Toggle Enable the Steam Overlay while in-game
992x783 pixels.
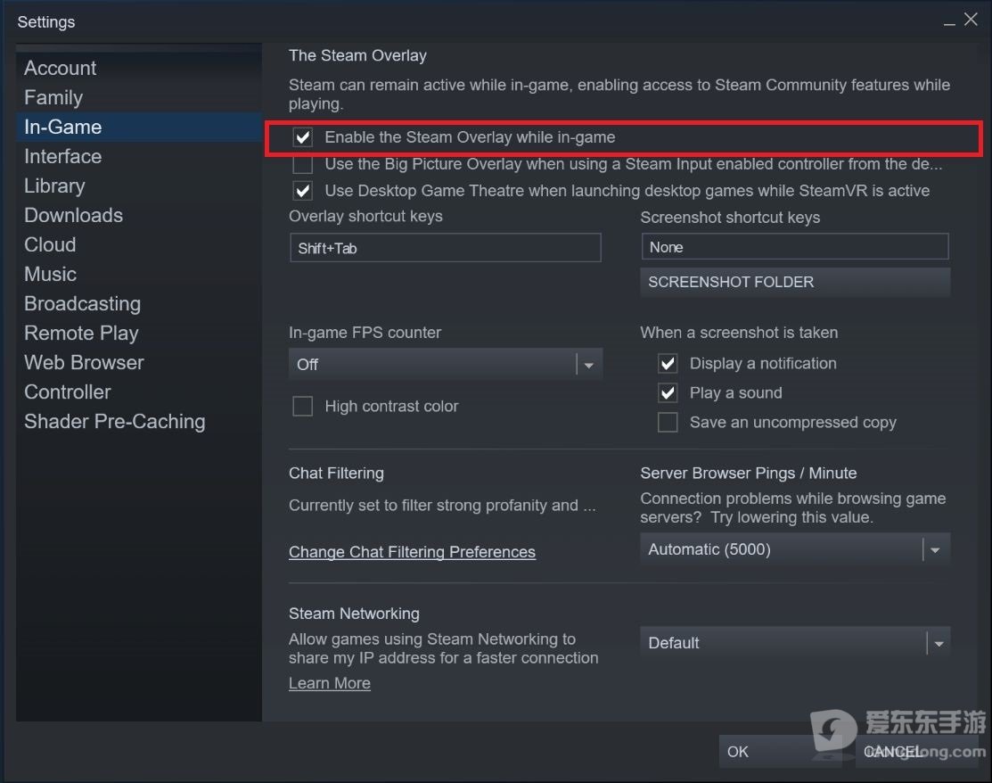[303, 137]
